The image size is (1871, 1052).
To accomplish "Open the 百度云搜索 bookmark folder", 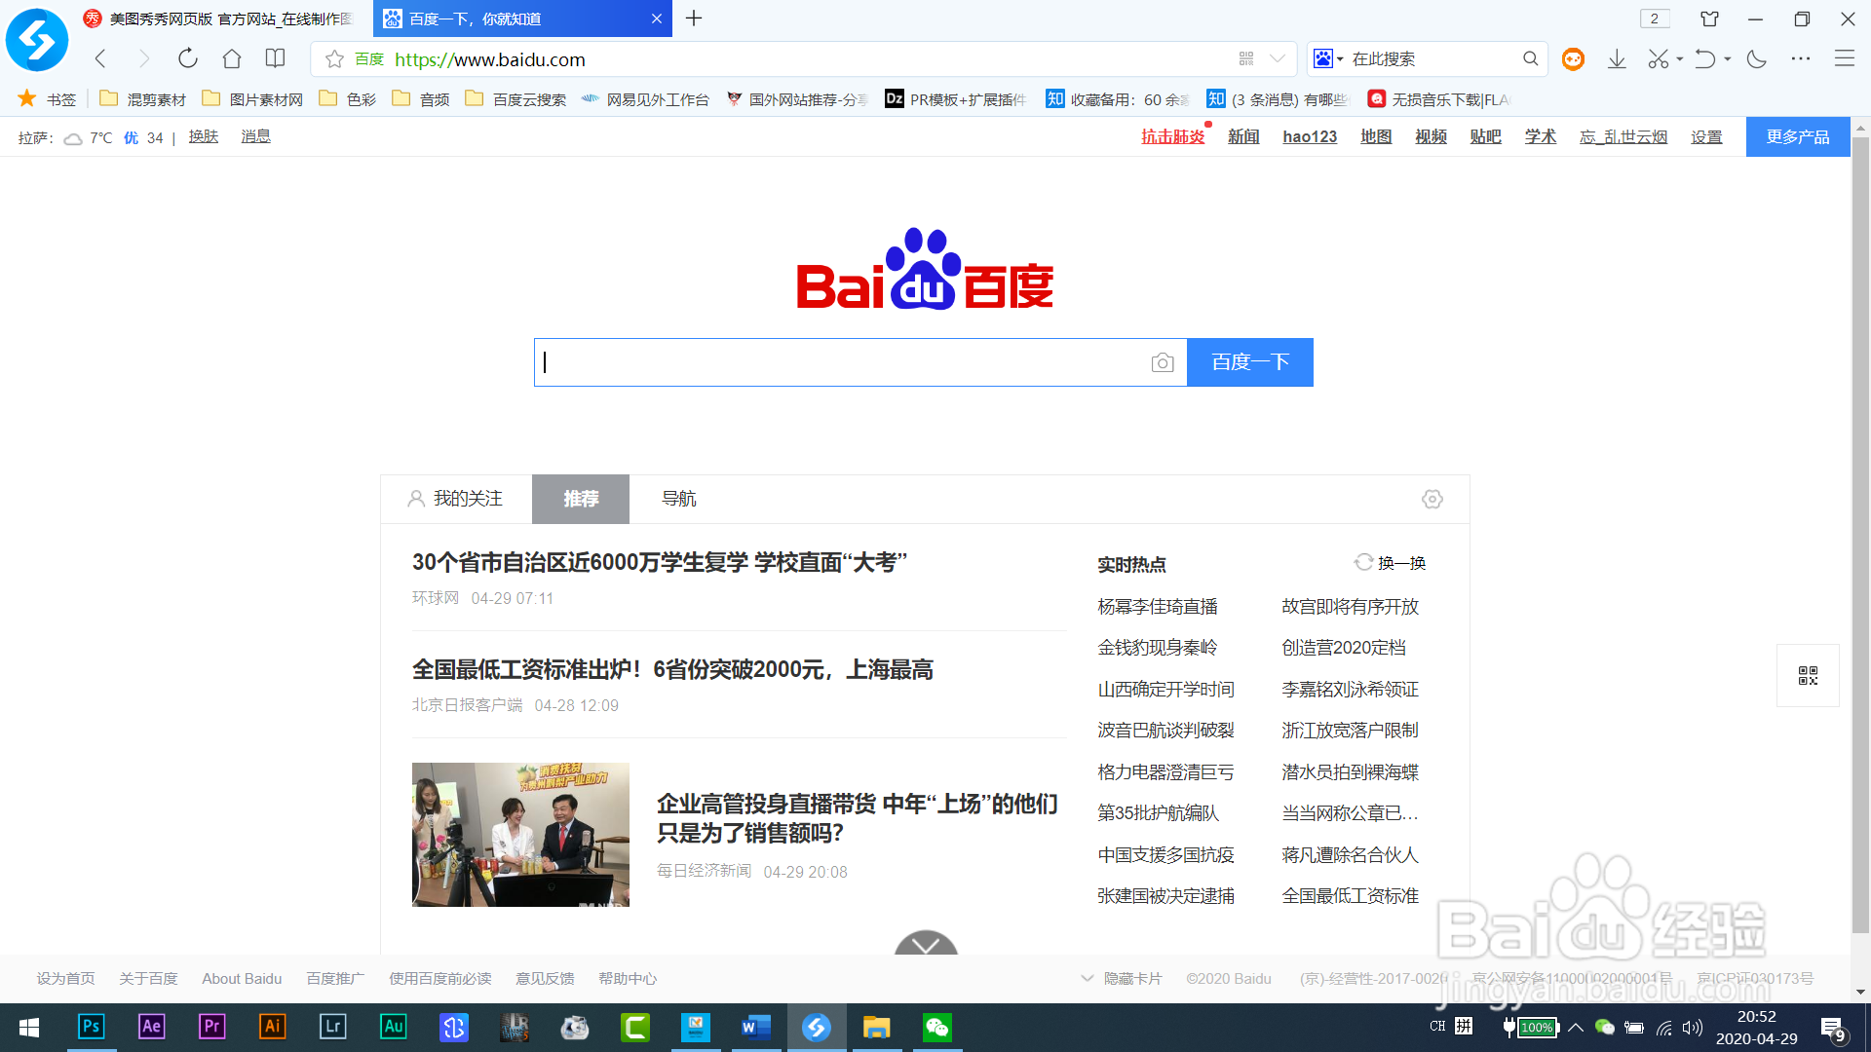I will pyautogui.click(x=515, y=99).
